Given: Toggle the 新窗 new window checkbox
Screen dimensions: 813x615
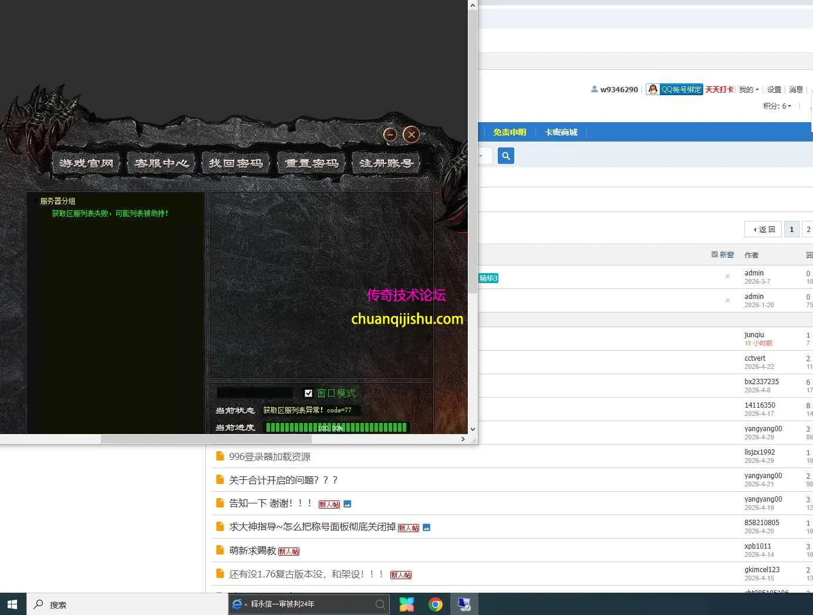Looking at the screenshot, I should (714, 254).
